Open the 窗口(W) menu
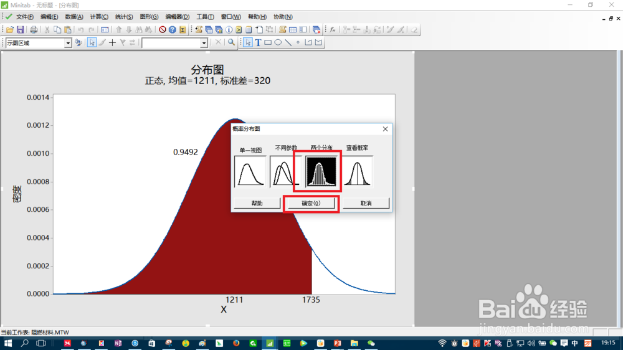 coord(231,17)
